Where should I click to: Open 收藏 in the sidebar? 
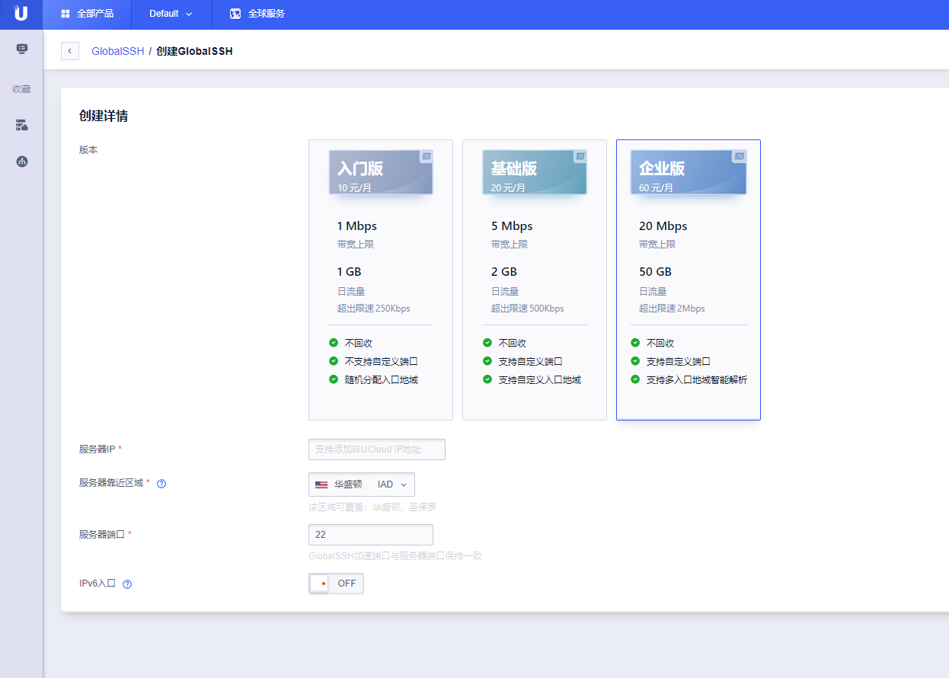point(21,89)
